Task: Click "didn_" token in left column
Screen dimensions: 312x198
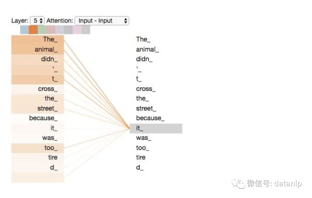Action: pyautogui.click(x=49, y=59)
